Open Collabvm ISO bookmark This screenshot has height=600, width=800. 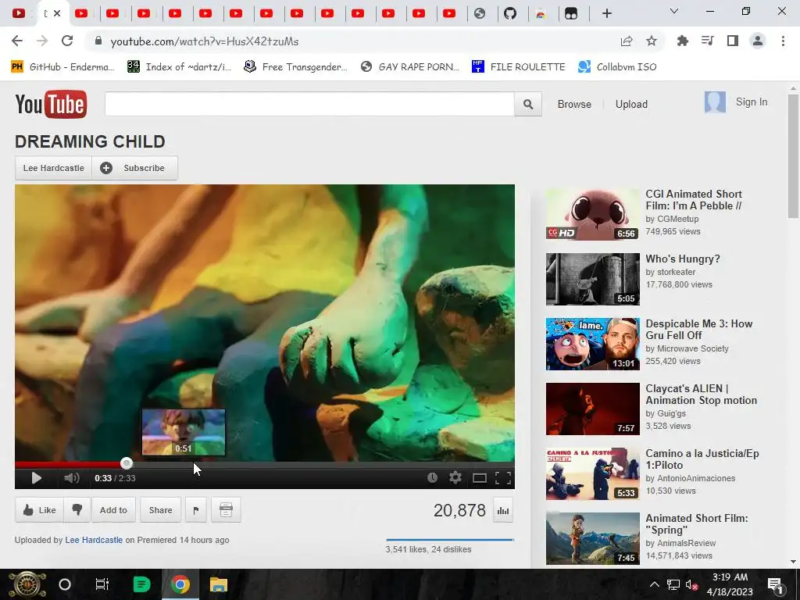click(x=617, y=67)
